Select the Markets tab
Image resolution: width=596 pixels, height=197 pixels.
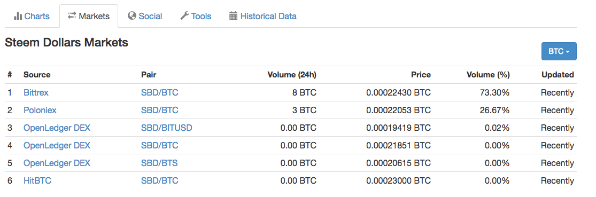pyautogui.click(x=89, y=17)
